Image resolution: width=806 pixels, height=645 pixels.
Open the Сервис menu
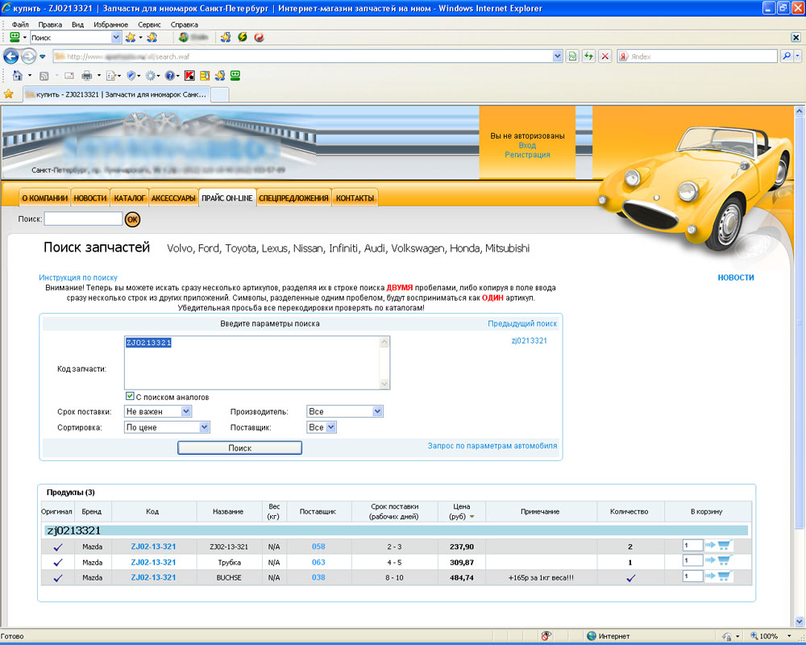[x=149, y=24]
